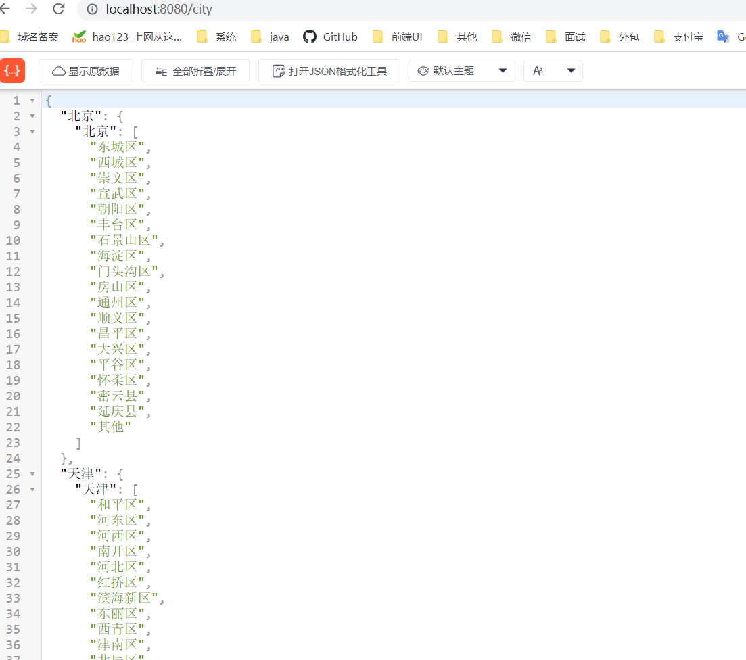The height and width of the screenshot is (660, 746).
Task: Collapse the 天津 object on line 25
Action: click(32, 474)
